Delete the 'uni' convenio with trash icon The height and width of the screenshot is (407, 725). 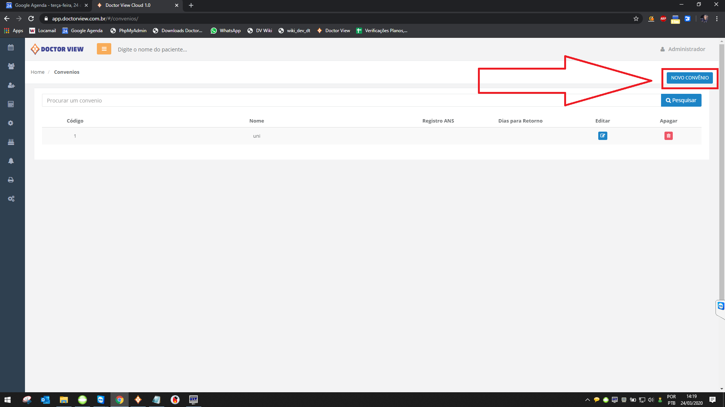point(668,136)
